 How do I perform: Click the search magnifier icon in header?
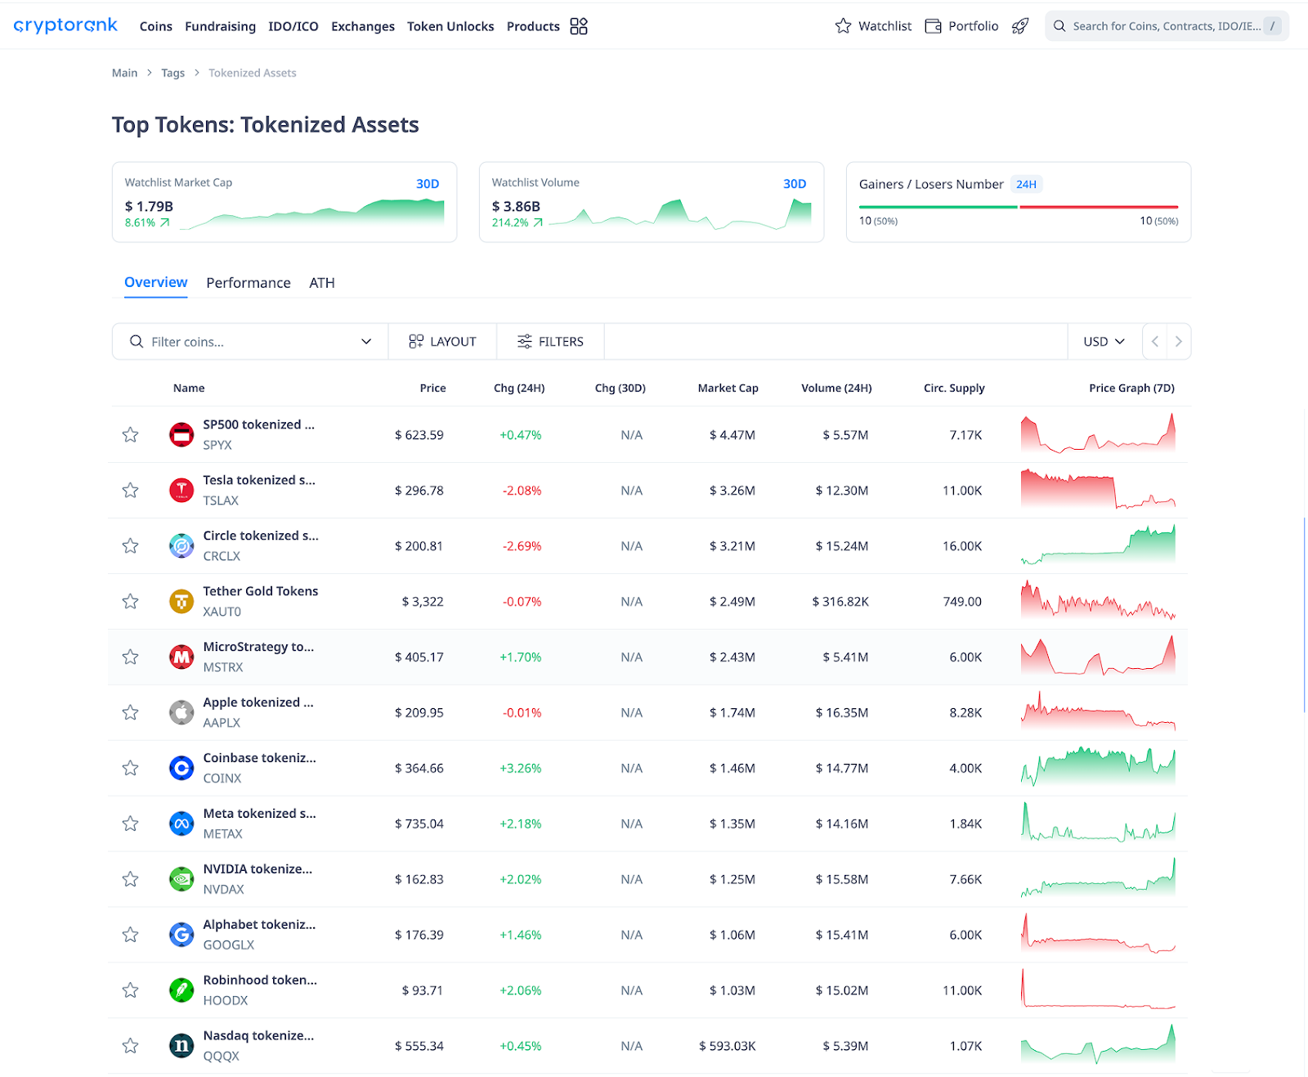(1059, 26)
